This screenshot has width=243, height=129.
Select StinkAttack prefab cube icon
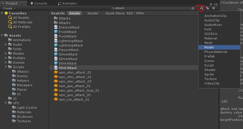coord(56,63)
